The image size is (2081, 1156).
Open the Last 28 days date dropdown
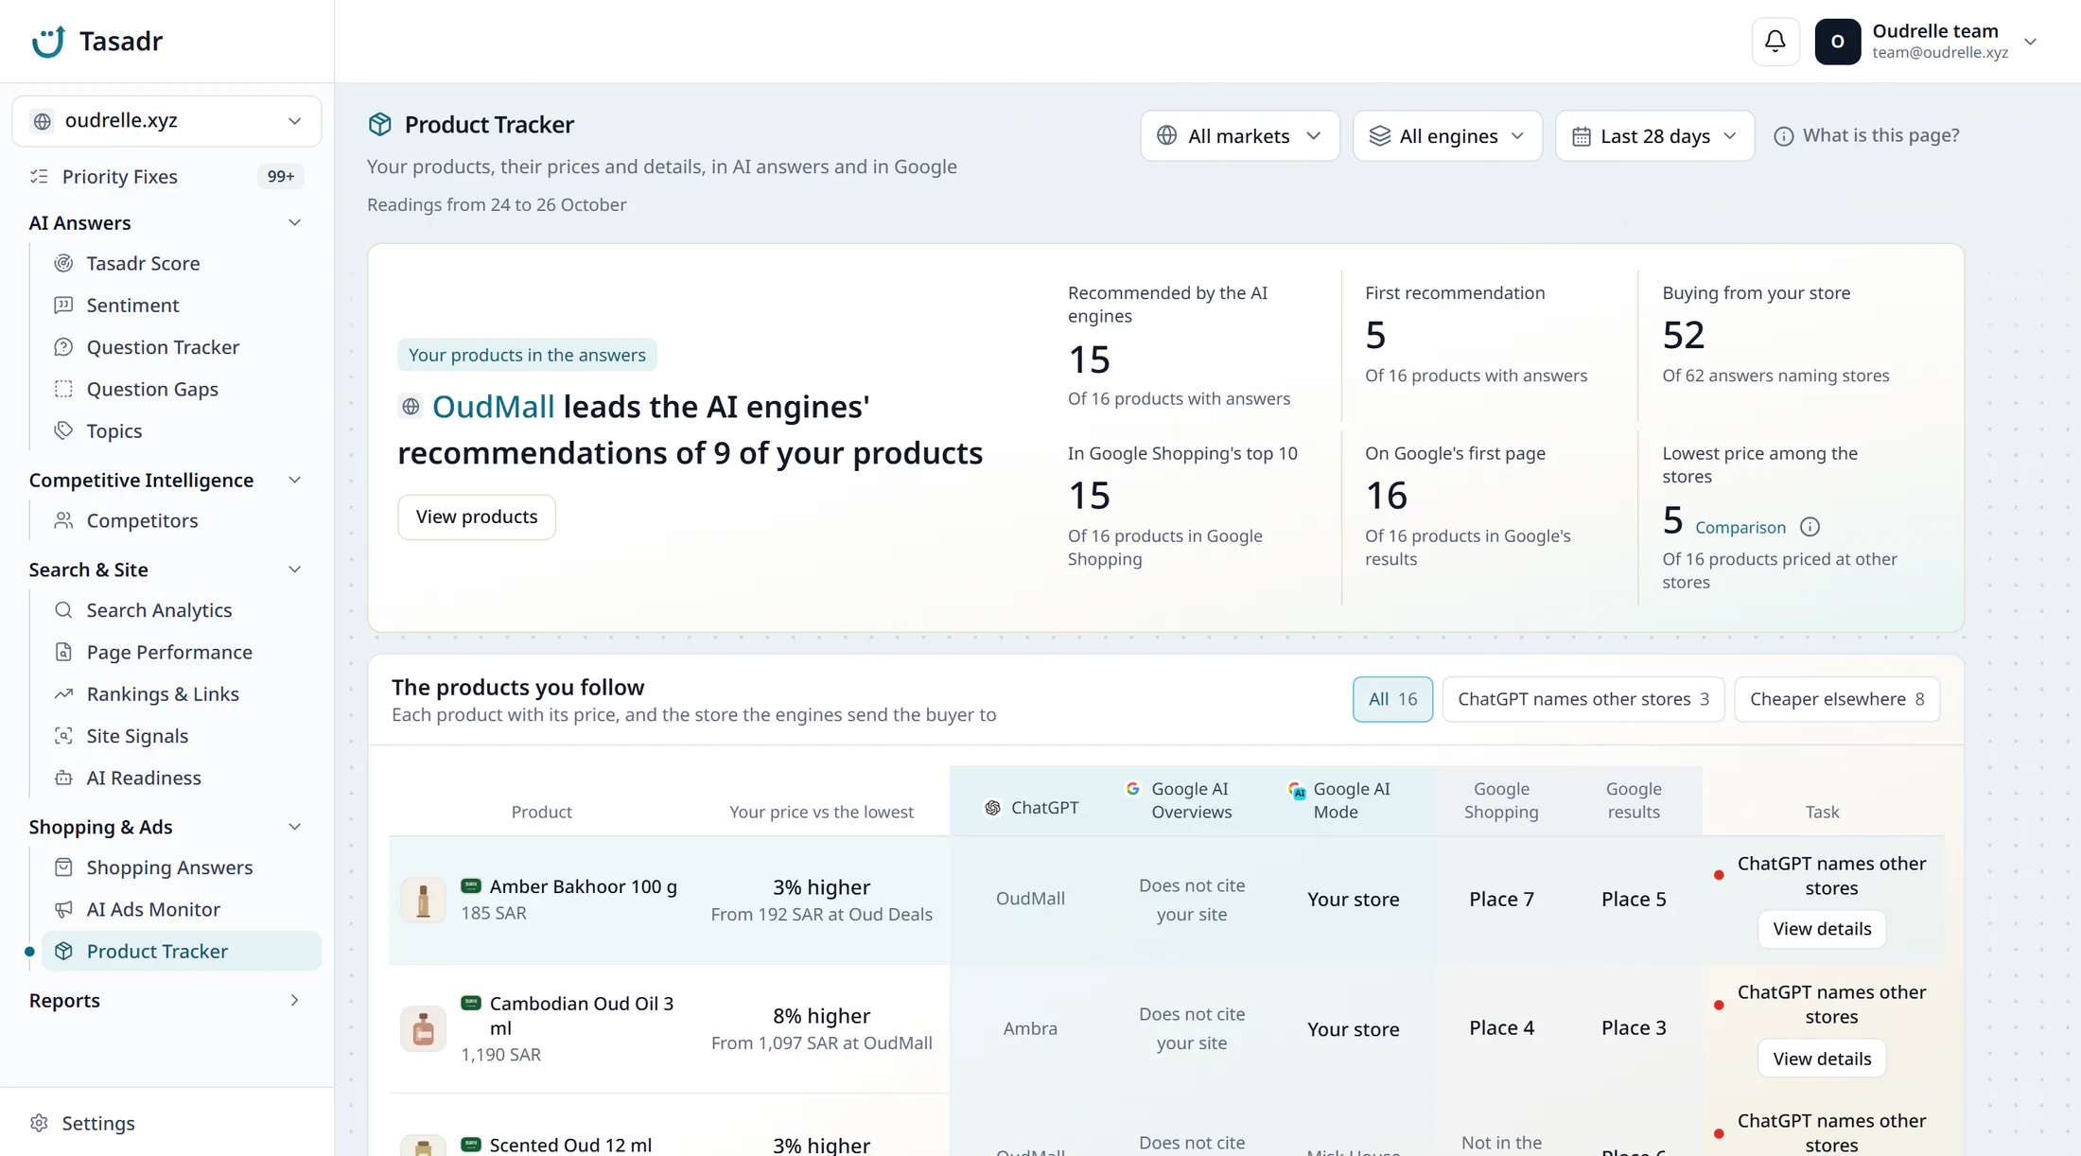point(1654,136)
